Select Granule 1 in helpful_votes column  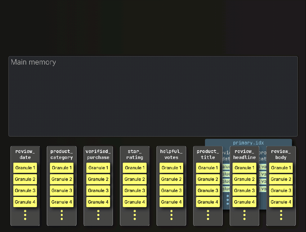coord(171,168)
